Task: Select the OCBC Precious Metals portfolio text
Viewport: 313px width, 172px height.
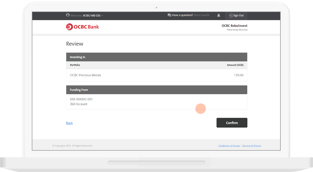Action: coord(86,75)
